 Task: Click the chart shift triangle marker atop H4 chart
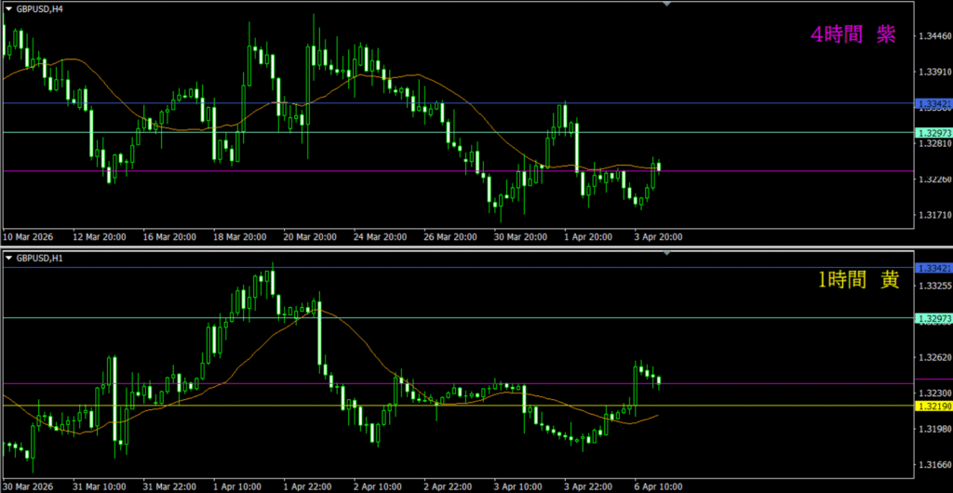666,4
